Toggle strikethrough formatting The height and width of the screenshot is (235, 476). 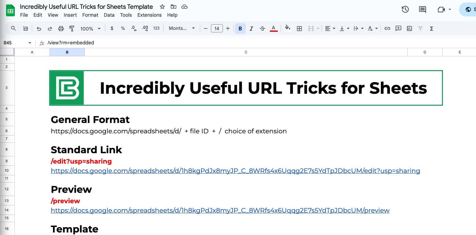pyautogui.click(x=262, y=29)
